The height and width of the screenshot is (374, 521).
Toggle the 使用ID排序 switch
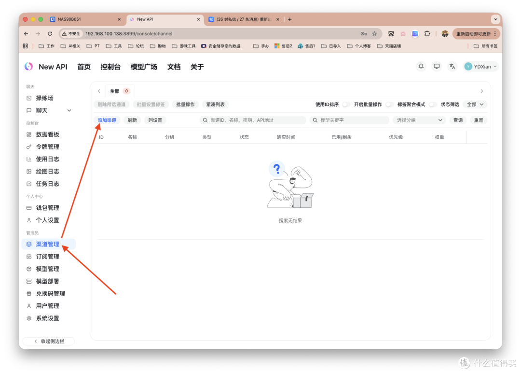[346, 104]
